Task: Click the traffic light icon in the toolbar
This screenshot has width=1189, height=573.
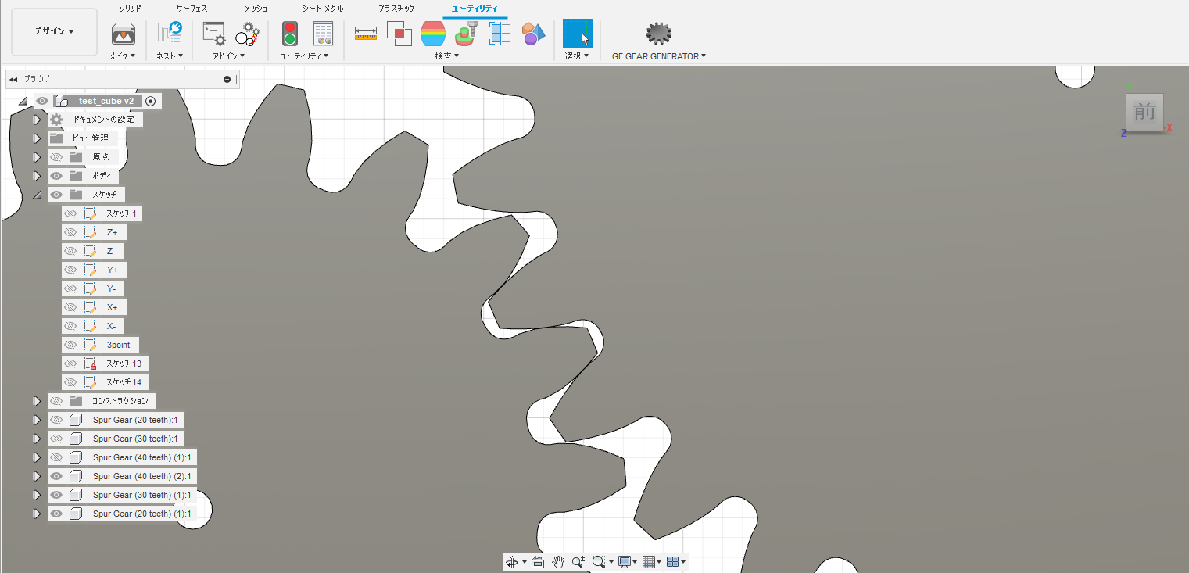Action: 290,34
